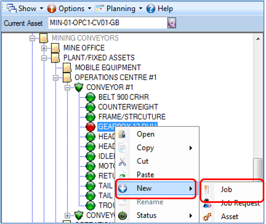Select Job Request in the New submenu

[x=232, y=203]
